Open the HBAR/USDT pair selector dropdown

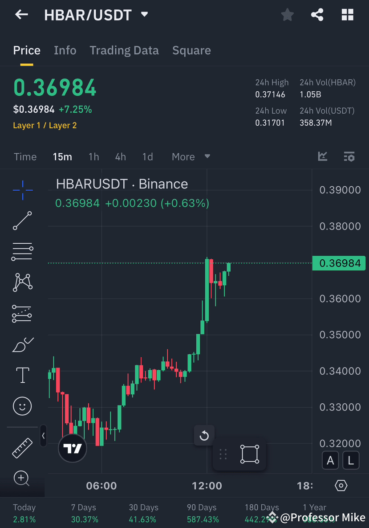tap(144, 14)
